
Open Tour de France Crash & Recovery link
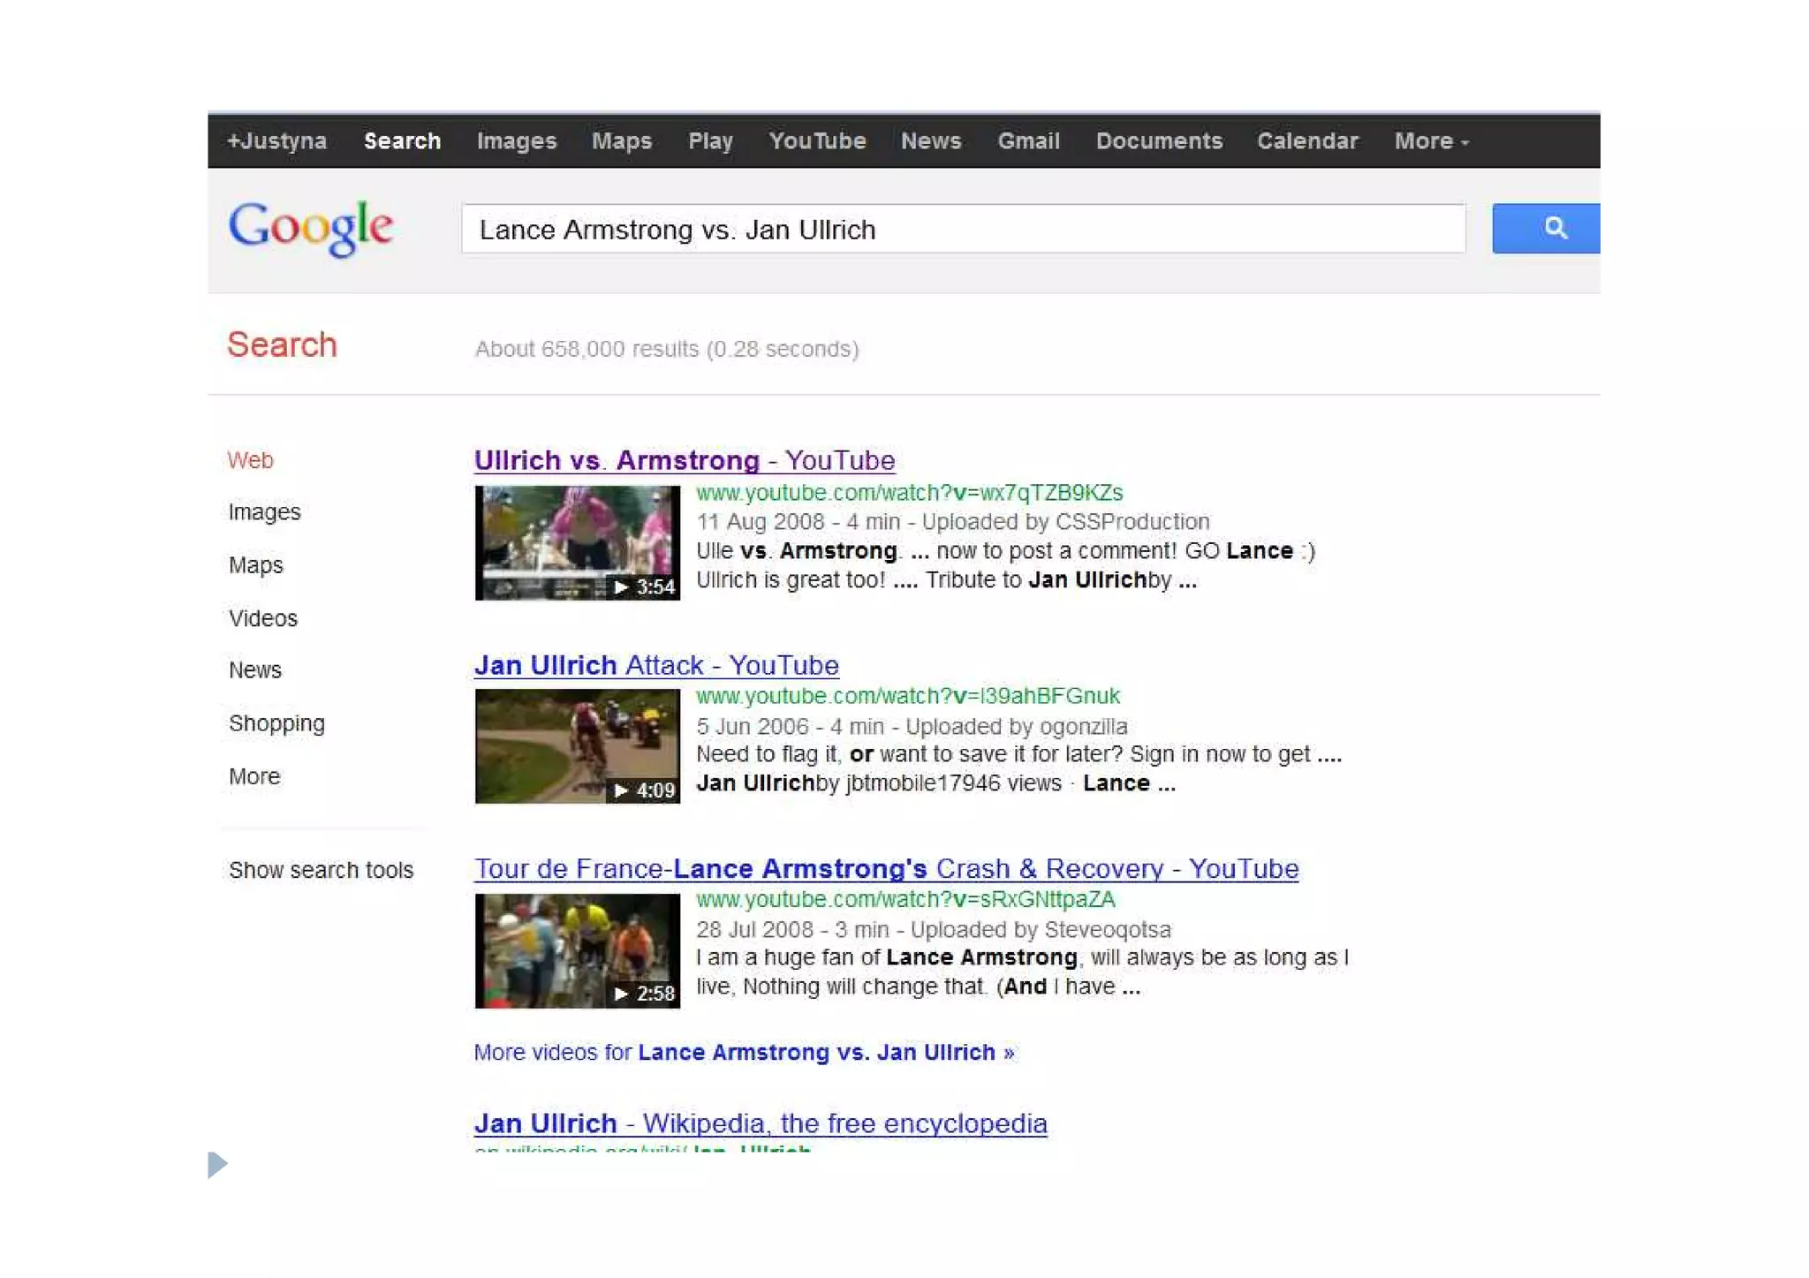click(x=886, y=869)
